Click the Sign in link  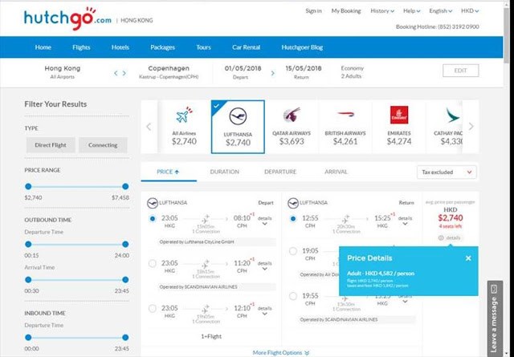pyautogui.click(x=313, y=10)
